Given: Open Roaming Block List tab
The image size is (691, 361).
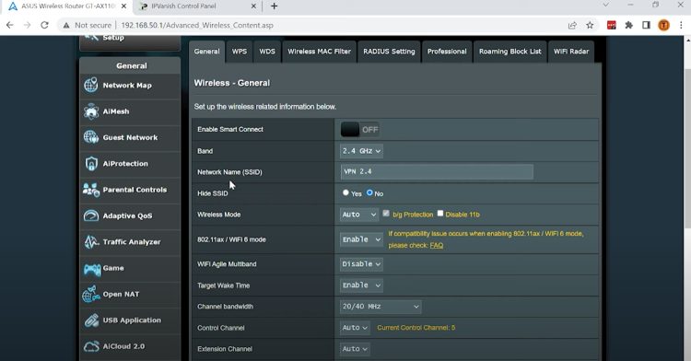Looking at the screenshot, I should [509, 52].
